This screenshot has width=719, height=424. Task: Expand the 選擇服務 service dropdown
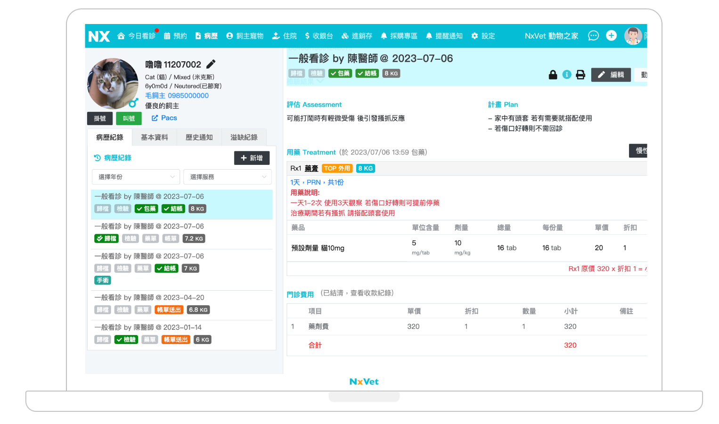[227, 177]
